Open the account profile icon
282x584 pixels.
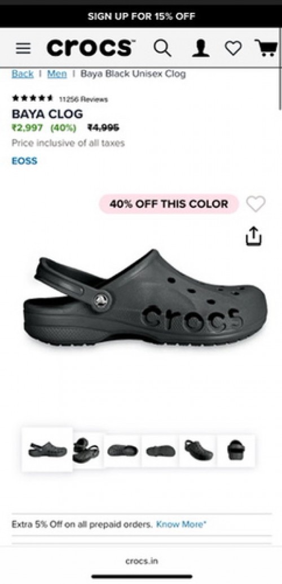click(201, 49)
